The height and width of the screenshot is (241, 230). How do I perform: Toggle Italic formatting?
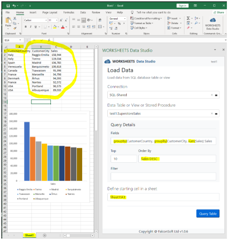tap(31, 27)
